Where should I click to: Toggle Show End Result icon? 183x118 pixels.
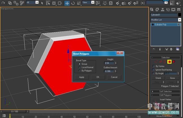pos(160,49)
